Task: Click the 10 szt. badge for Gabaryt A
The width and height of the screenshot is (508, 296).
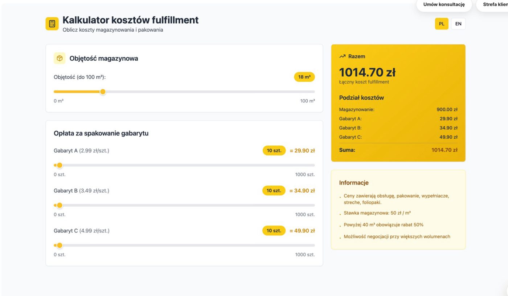Action: coord(274,150)
